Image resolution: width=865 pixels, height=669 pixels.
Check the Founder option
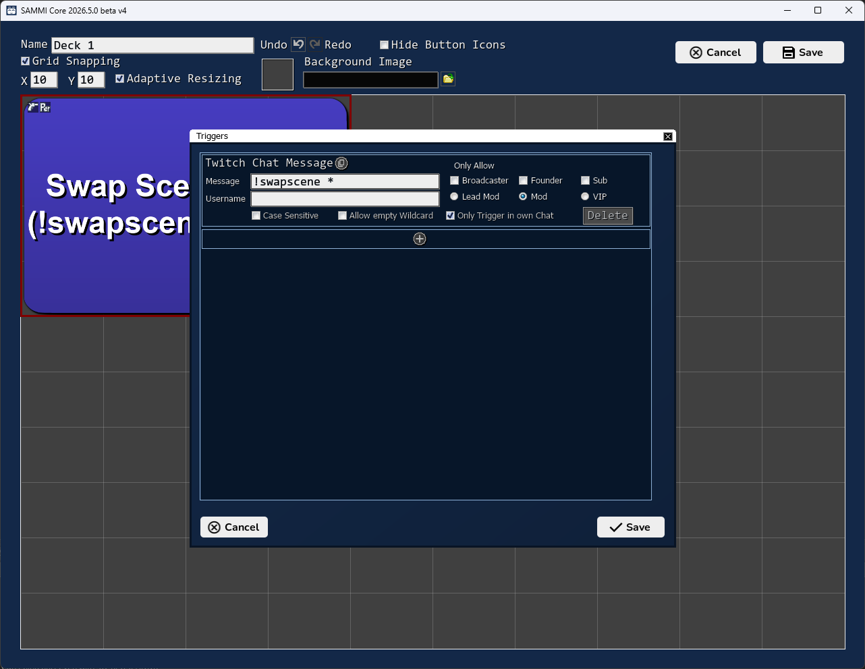(x=523, y=180)
